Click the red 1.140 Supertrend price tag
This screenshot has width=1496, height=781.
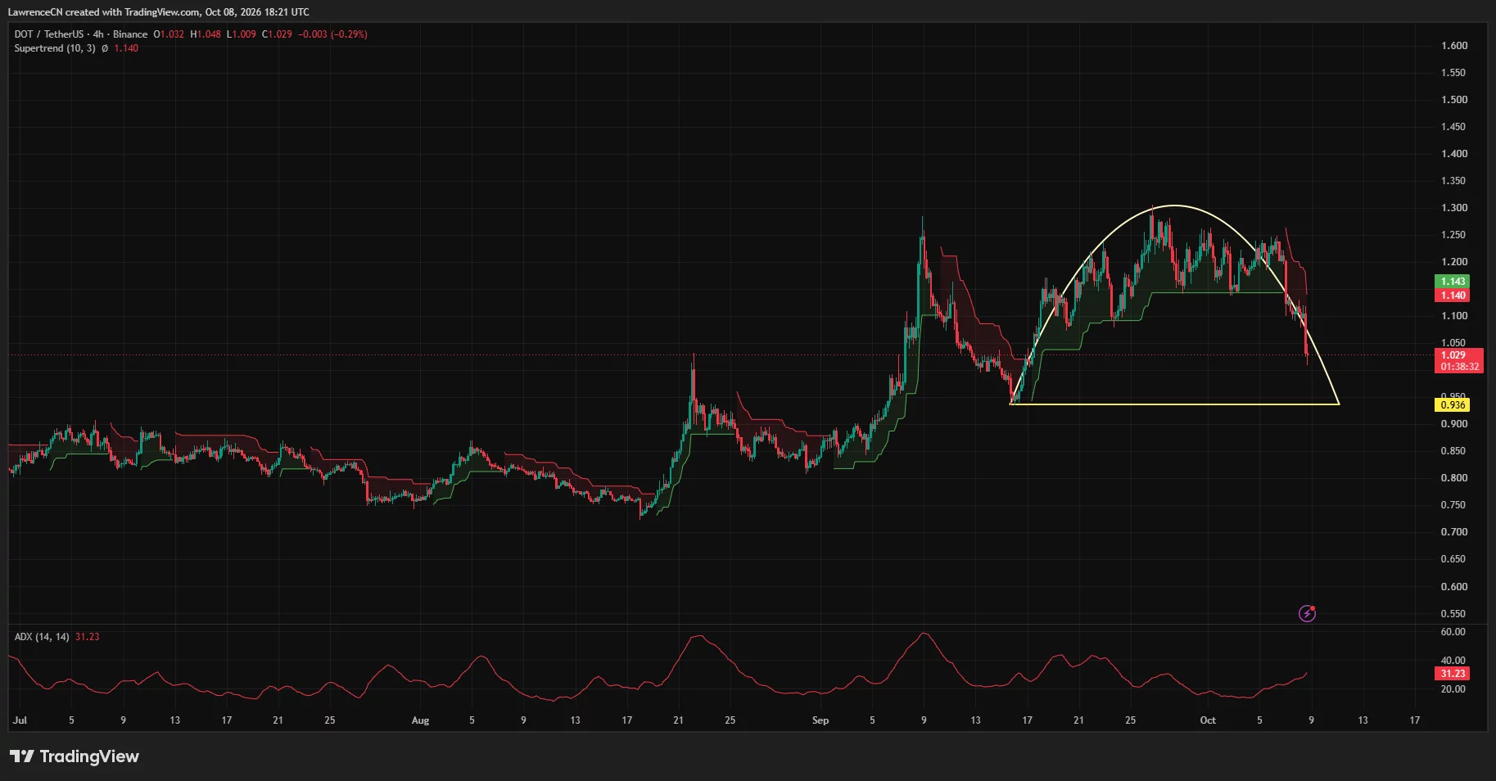(x=1453, y=296)
